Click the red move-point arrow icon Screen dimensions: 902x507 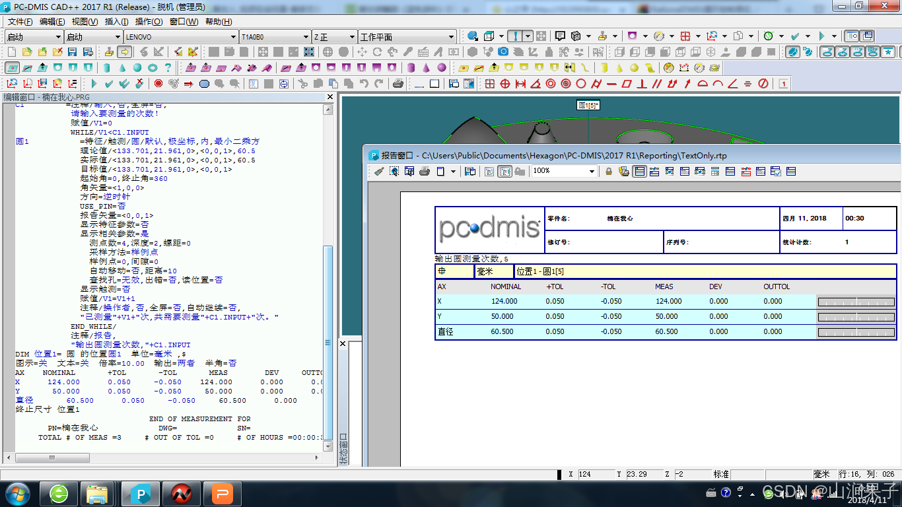(x=188, y=84)
